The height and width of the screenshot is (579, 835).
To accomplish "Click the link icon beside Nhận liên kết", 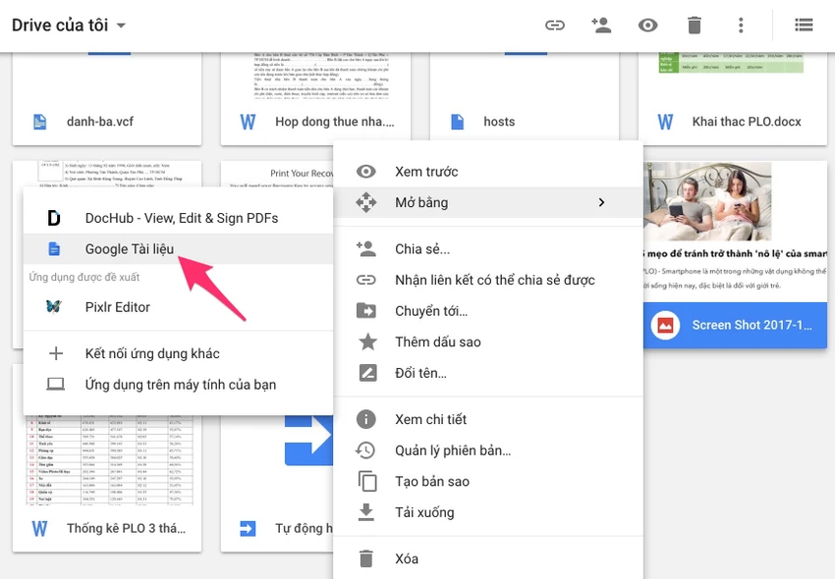I will pyautogui.click(x=365, y=280).
